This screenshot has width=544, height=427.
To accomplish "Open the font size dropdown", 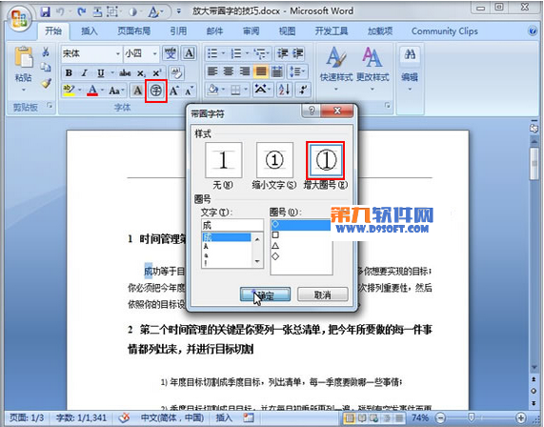I will tap(154, 53).
